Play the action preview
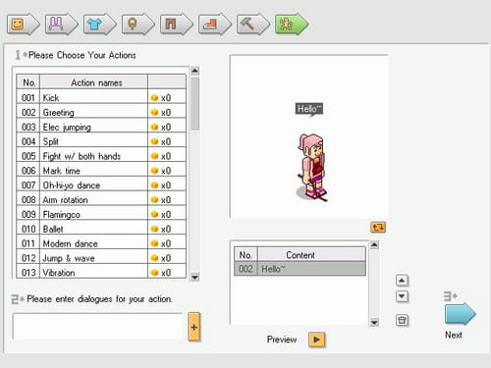The width and height of the screenshot is (491, 368). point(316,340)
